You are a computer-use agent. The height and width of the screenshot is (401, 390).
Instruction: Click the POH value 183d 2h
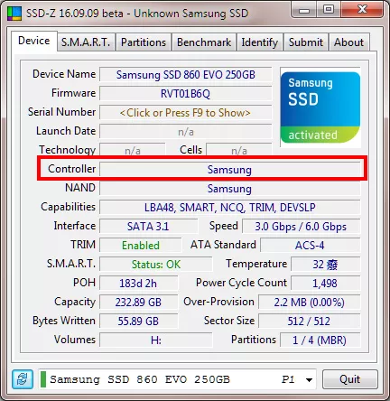click(138, 284)
